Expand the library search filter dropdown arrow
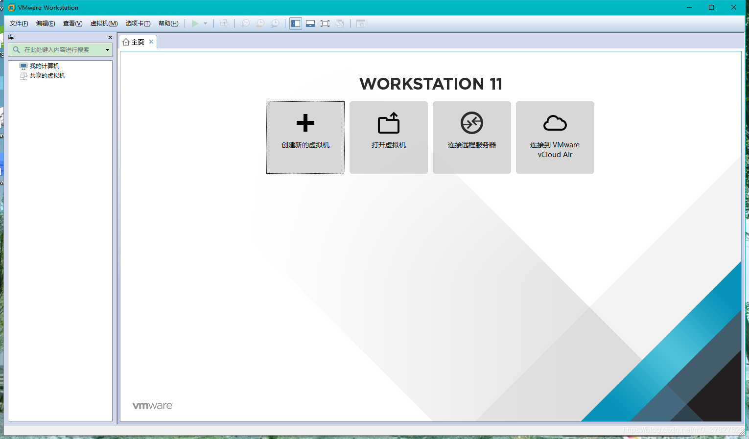The width and height of the screenshot is (749, 439). (x=107, y=49)
